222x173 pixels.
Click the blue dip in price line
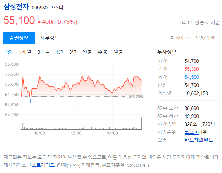coord(30,99)
